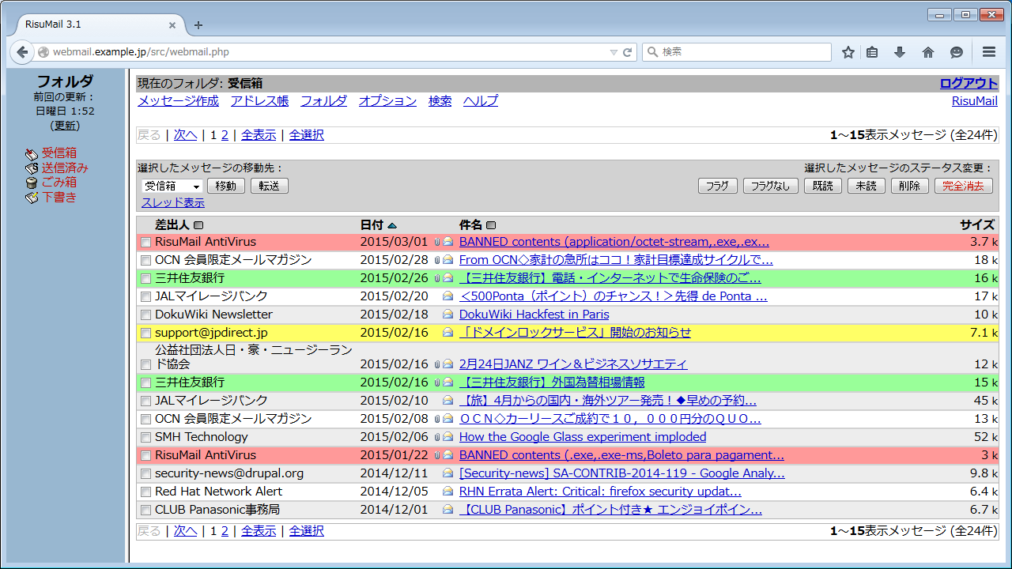This screenshot has width=1012, height=569.
Task: Click the sort icon next to 差出人
Action: click(x=198, y=225)
